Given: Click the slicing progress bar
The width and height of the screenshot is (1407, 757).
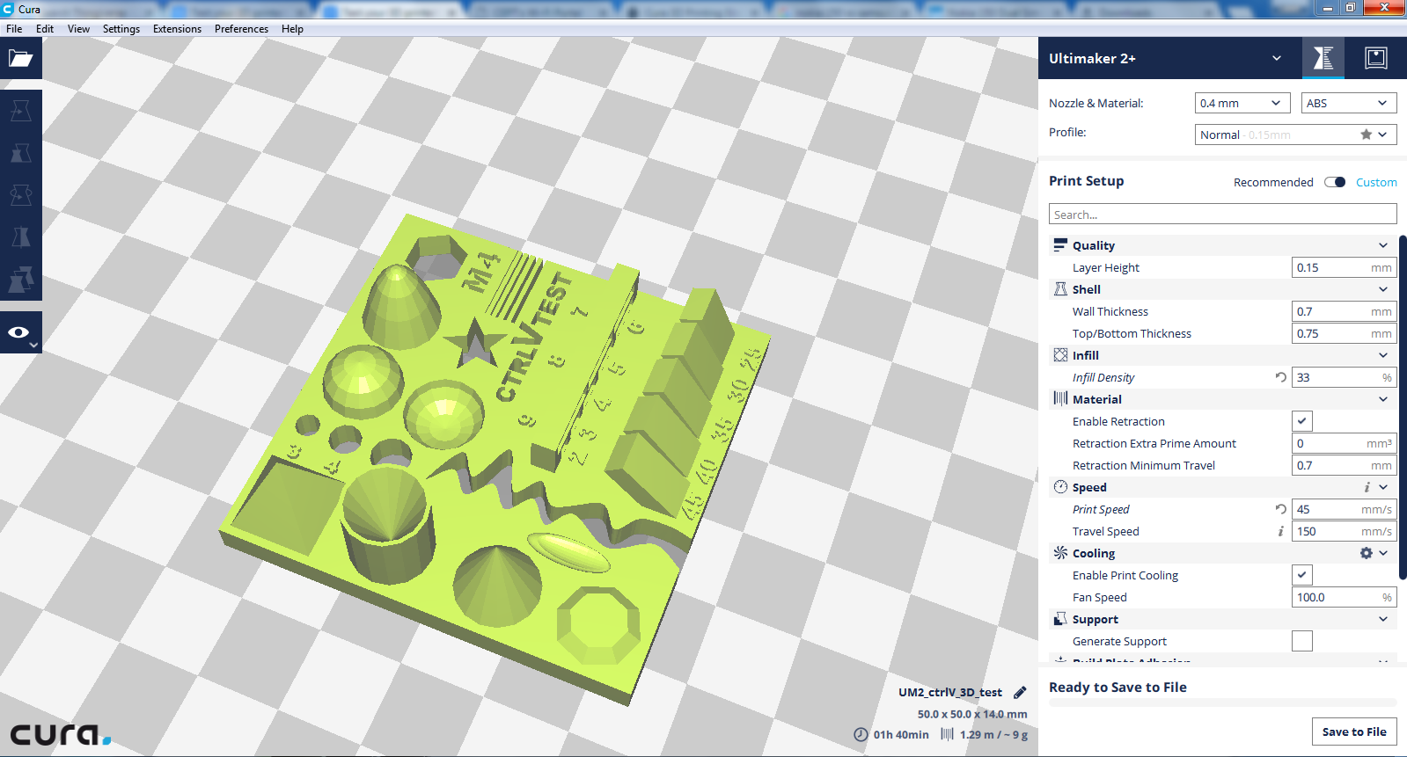Looking at the screenshot, I should pos(1222,702).
